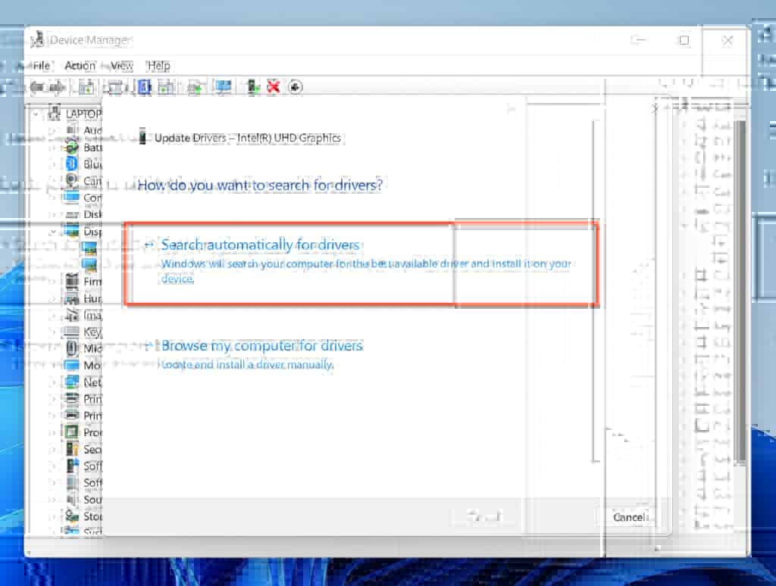Image resolution: width=776 pixels, height=586 pixels.
Task: Click the red X uninstall device icon
Action: 273,87
